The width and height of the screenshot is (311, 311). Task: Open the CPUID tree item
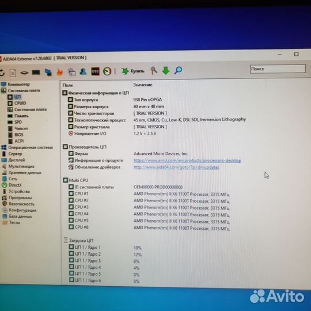tap(17, 103)
